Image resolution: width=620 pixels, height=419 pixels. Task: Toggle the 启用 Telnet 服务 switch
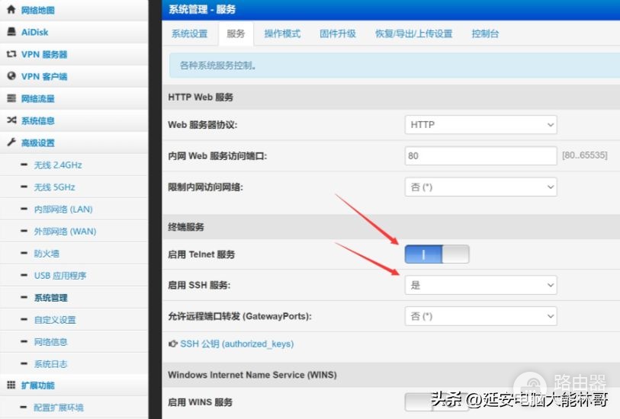pos(437,254)
